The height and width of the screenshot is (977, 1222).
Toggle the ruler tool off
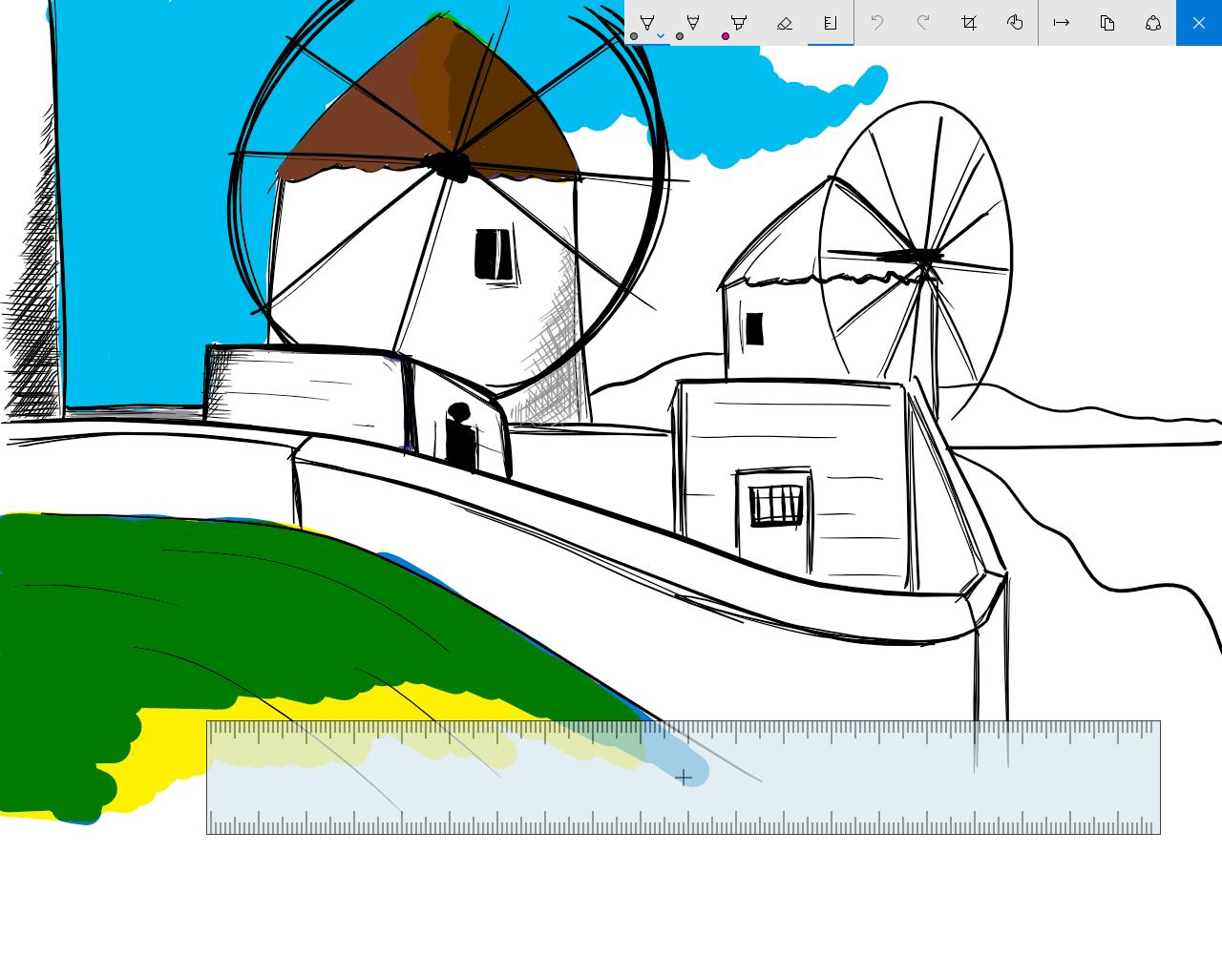[831, 23]
